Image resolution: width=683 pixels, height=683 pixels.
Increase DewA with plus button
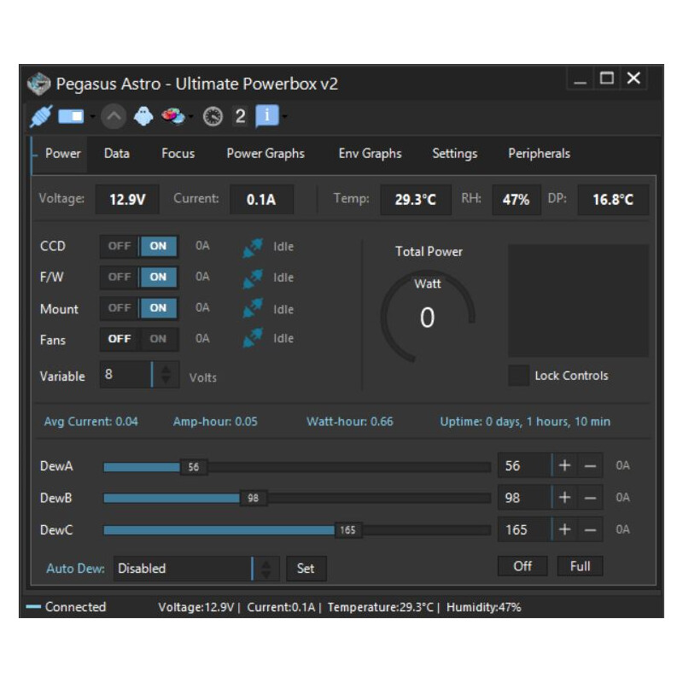(564, 465)
